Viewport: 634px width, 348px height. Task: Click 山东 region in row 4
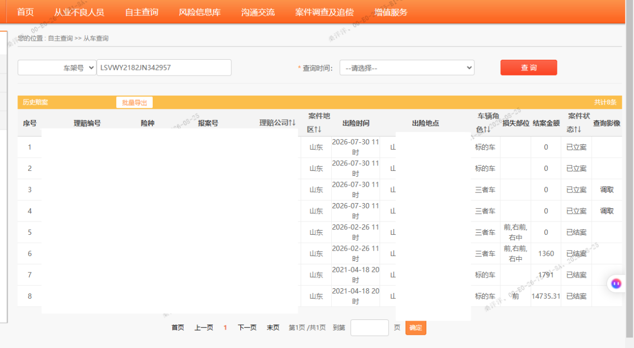pyautogui.click(x=316, y=211)
